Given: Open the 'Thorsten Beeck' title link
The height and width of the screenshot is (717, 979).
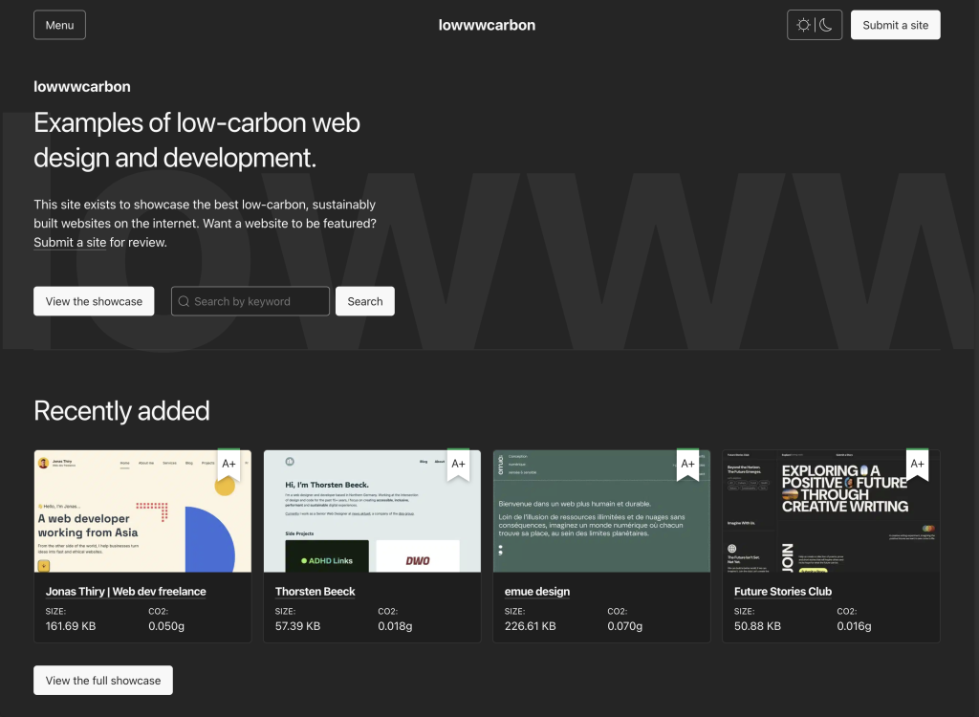Looking at the screenshot, I should 315,592.
